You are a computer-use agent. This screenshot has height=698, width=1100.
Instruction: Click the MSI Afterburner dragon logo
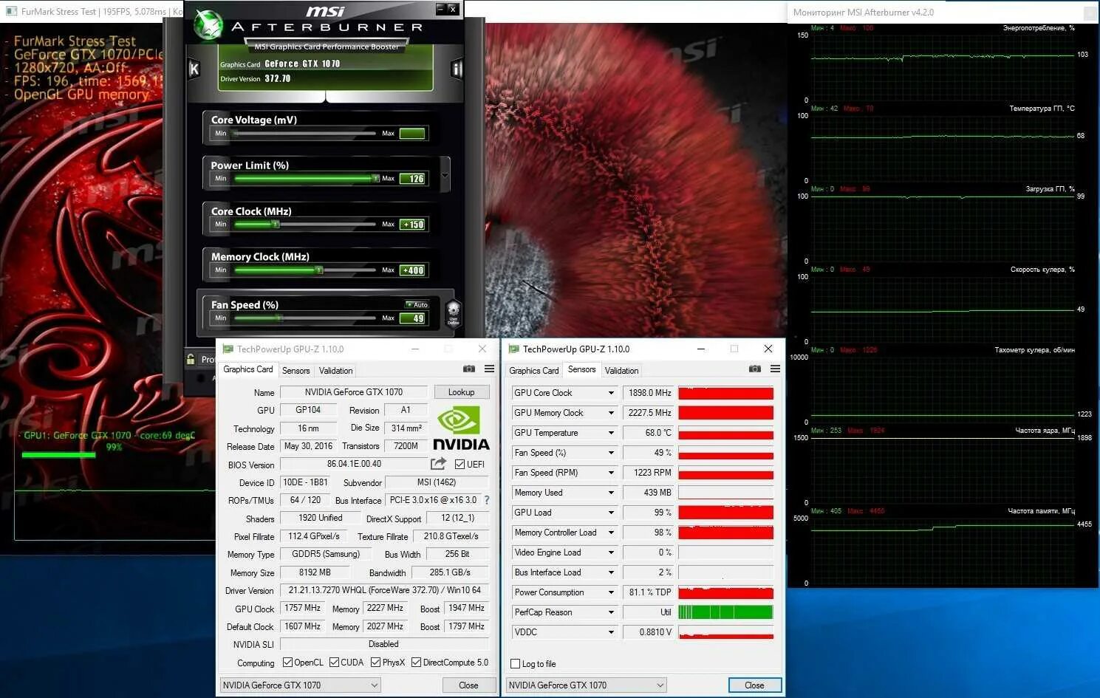(209, 26)
